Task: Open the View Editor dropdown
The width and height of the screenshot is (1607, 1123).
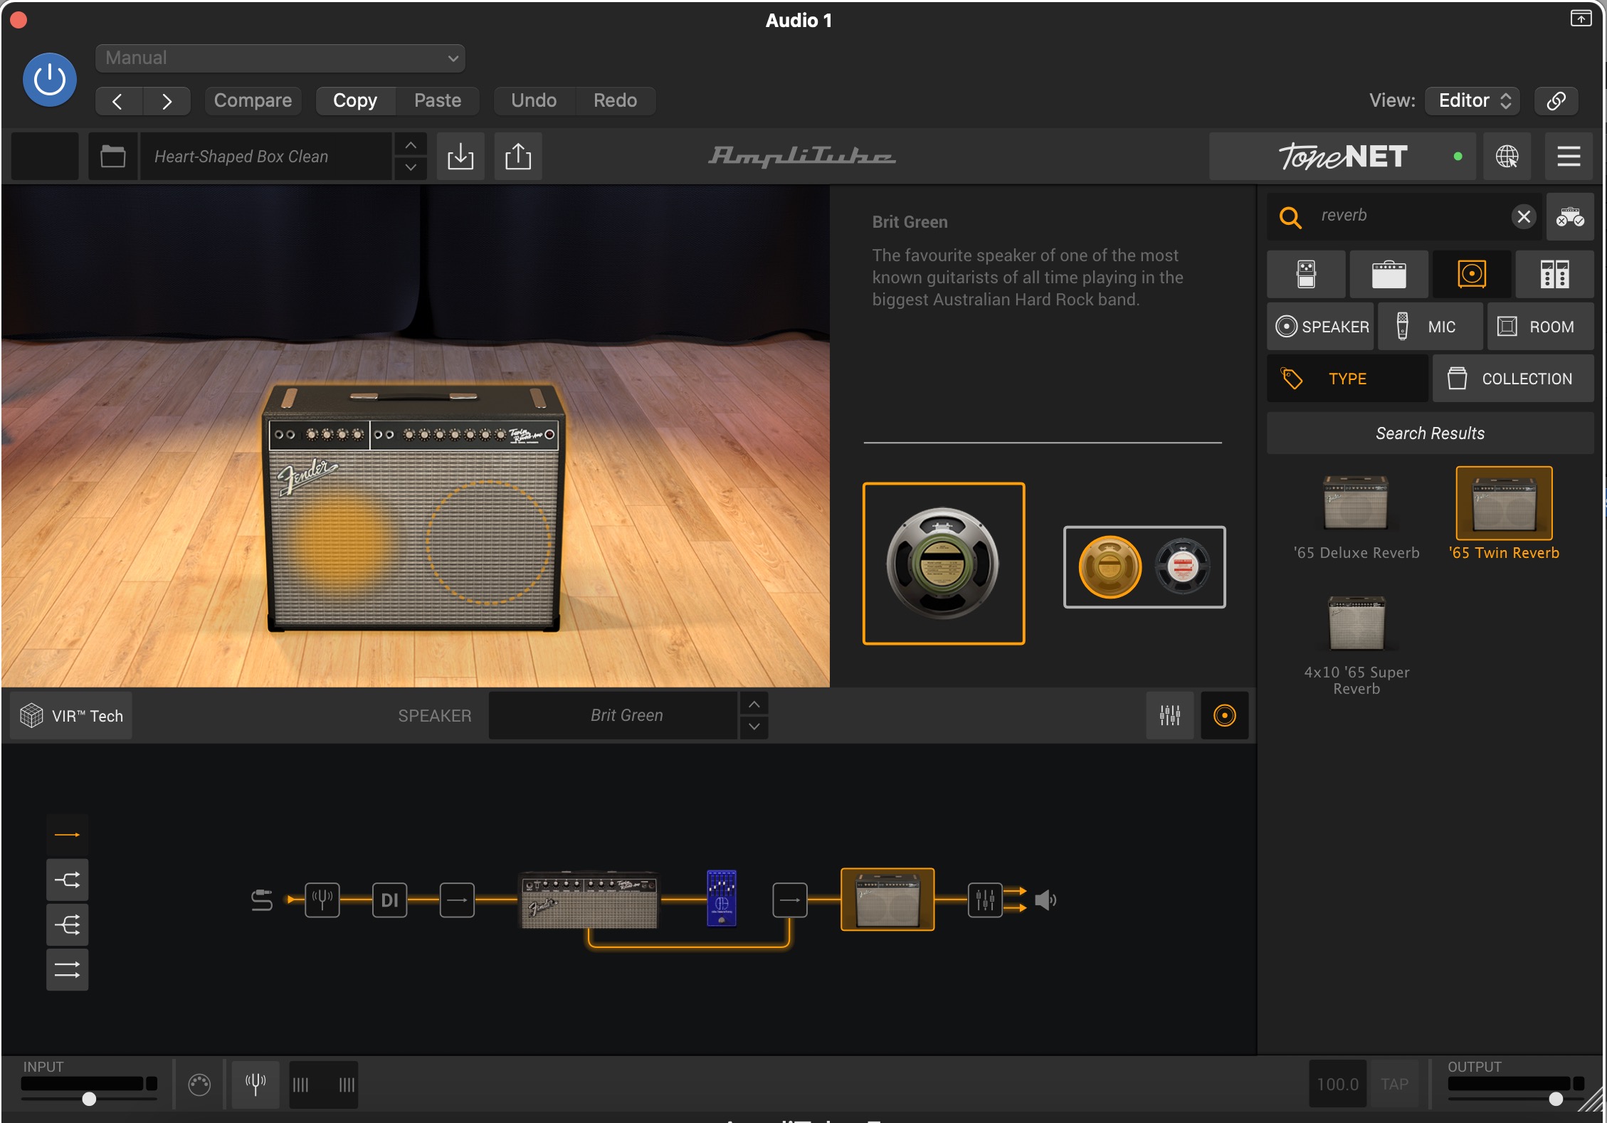Action: pyautogui.click(x=1472, y=100)
